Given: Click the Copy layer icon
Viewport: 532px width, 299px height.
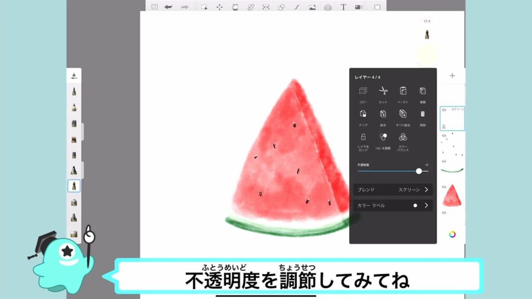Looking at the screenshot, I should click(363, 91).
